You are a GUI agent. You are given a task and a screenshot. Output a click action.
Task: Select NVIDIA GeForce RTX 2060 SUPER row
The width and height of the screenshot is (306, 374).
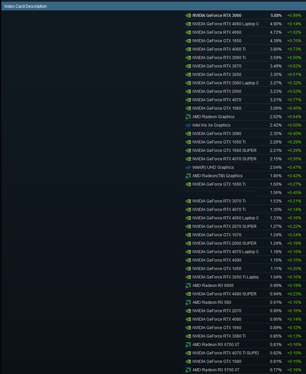click(244, 243)
